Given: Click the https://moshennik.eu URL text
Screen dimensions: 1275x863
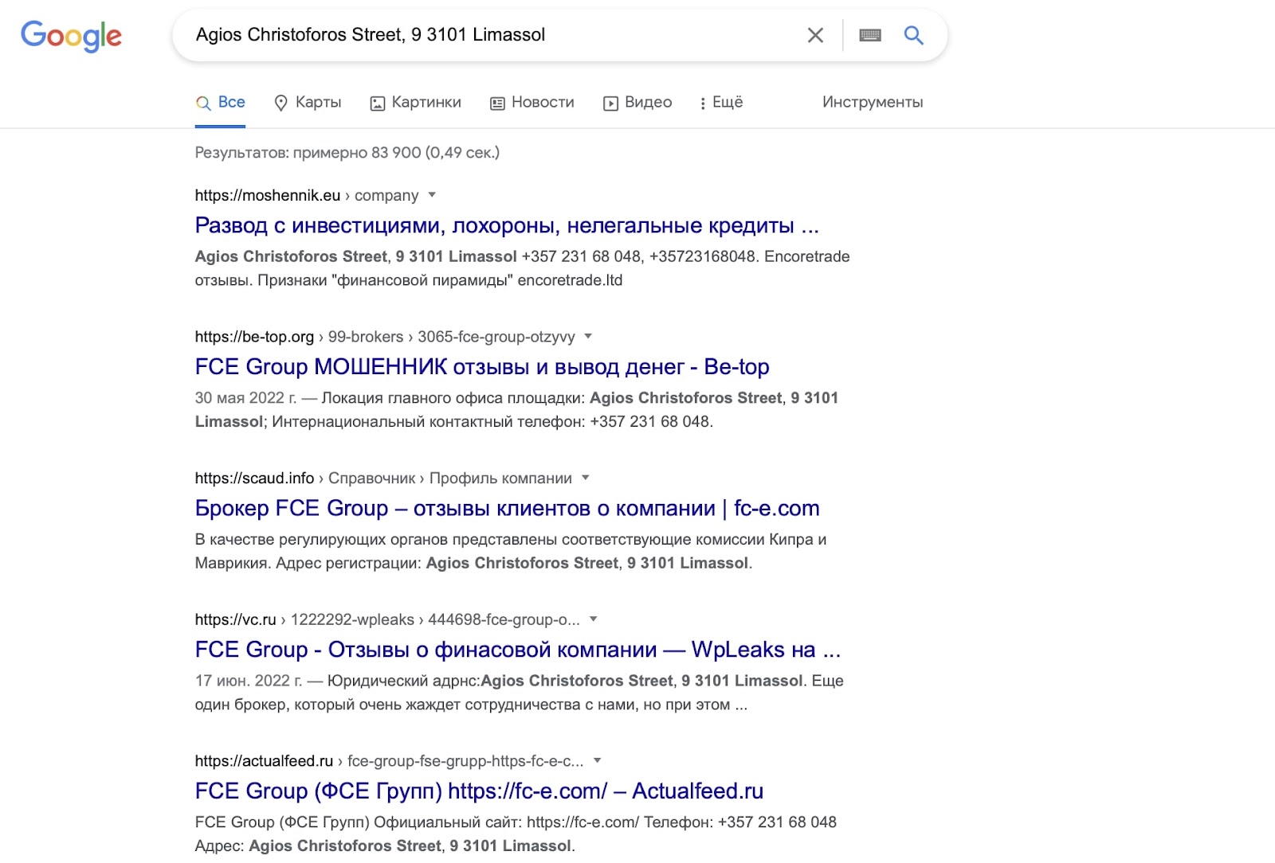Looking at the screenshot, I should pos(268,196).
